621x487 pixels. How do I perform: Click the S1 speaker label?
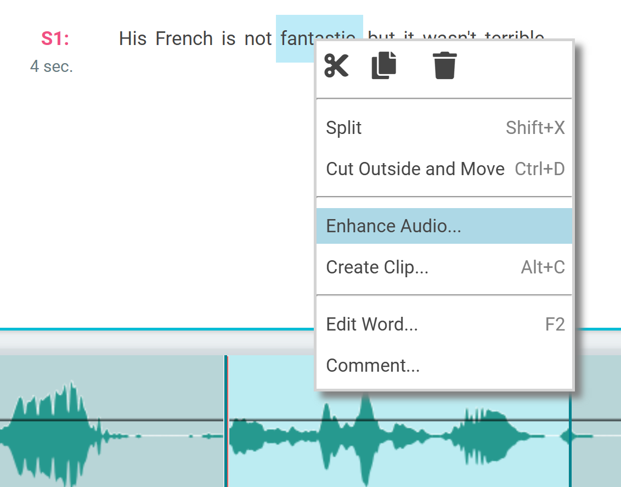[55, 39]
